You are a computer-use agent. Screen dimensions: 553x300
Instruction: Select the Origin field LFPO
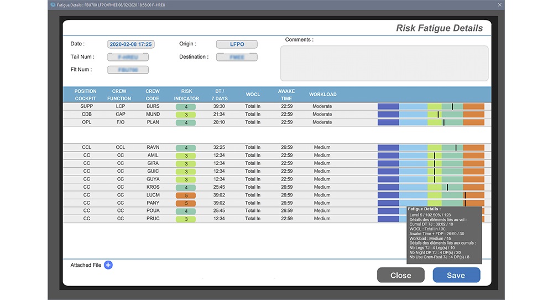click(x=237, y=44)
